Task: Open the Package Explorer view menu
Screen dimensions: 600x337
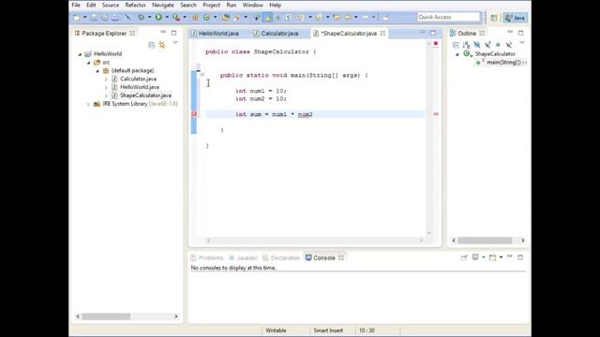Action: point(175,43)
